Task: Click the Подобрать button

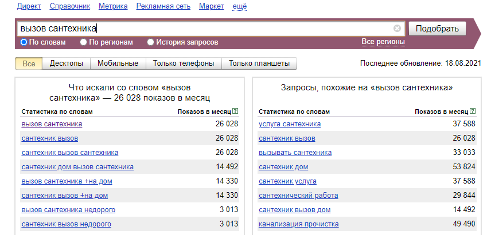Action: click(x=437, y=29)
